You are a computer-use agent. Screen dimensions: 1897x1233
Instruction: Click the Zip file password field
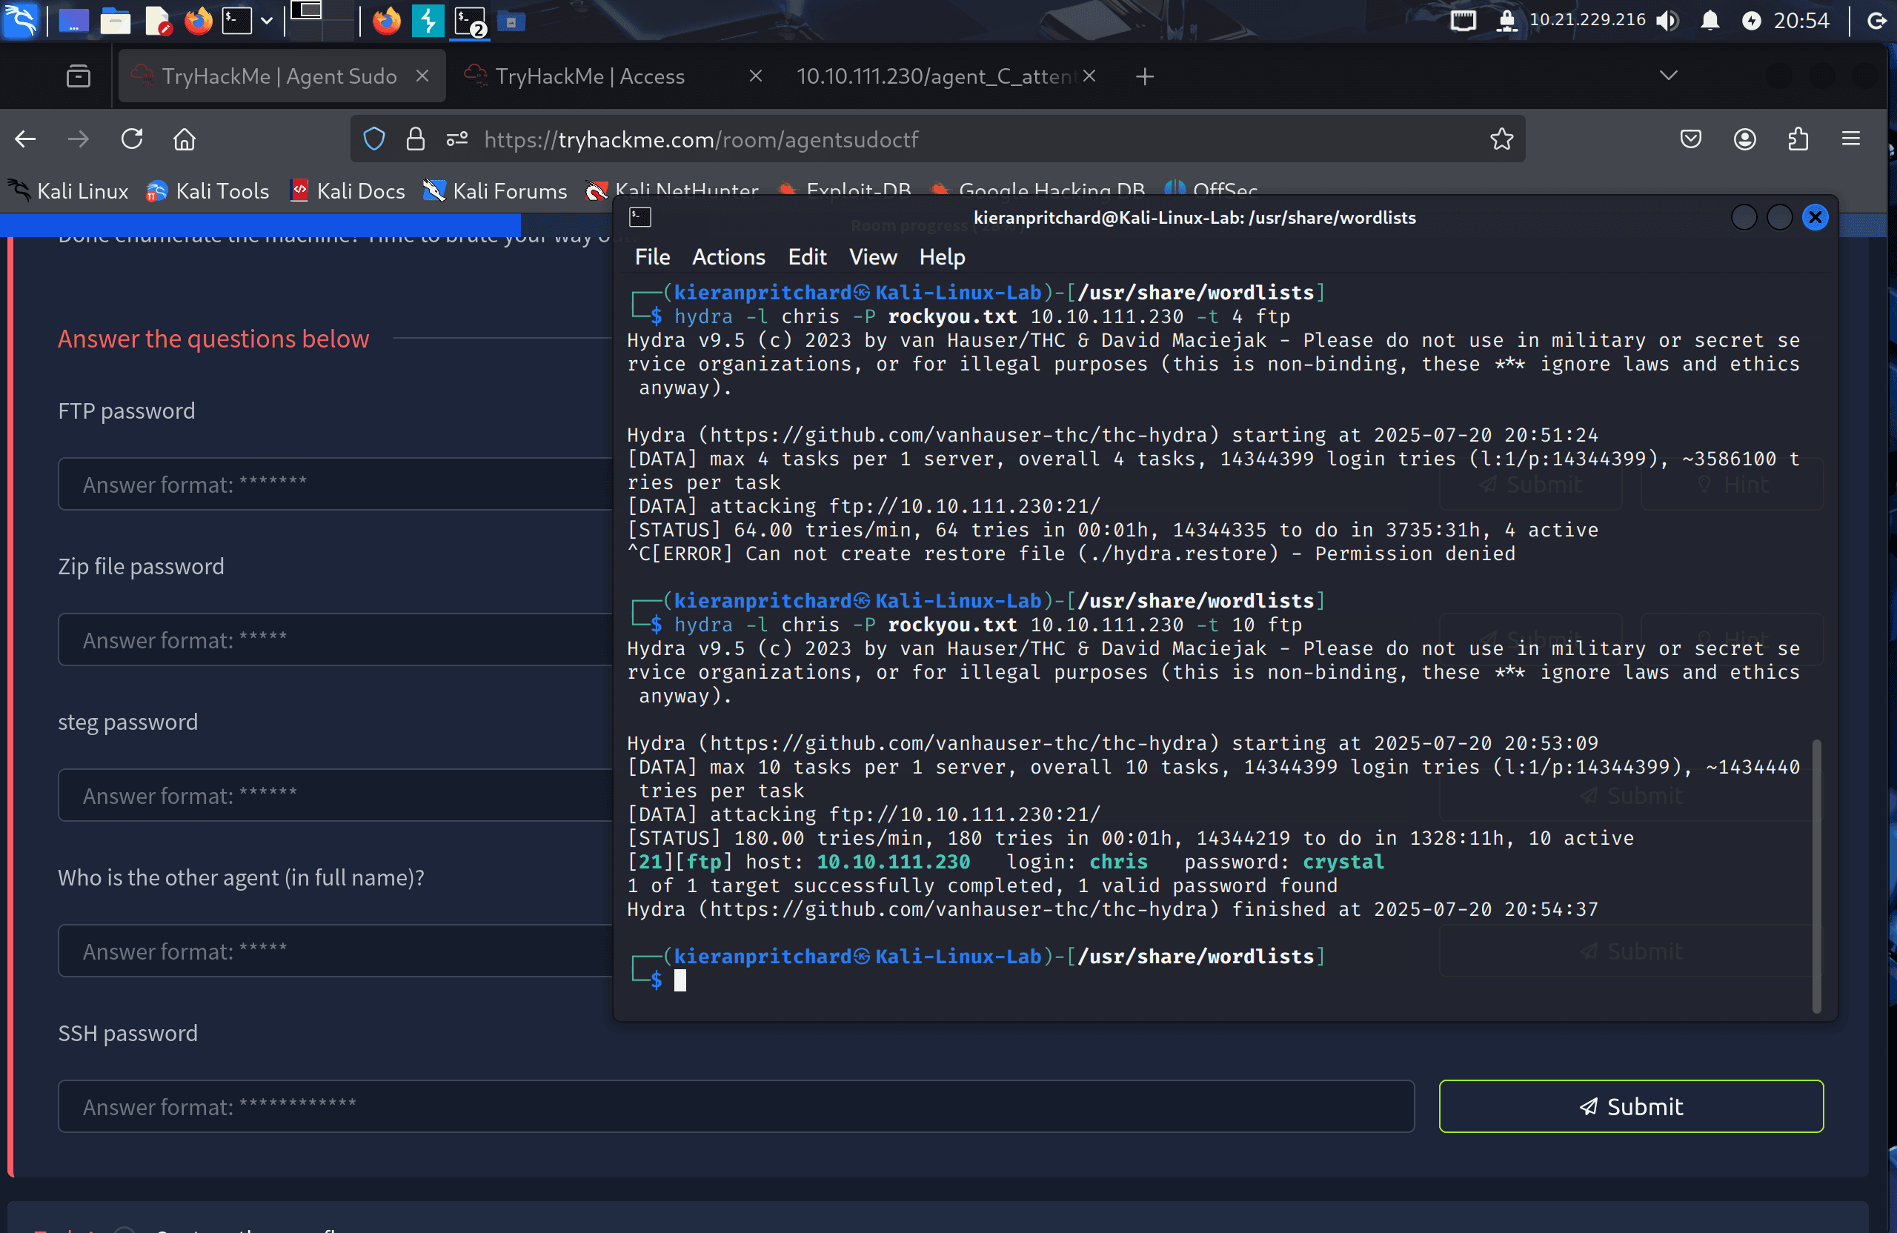tap(335, 639)
